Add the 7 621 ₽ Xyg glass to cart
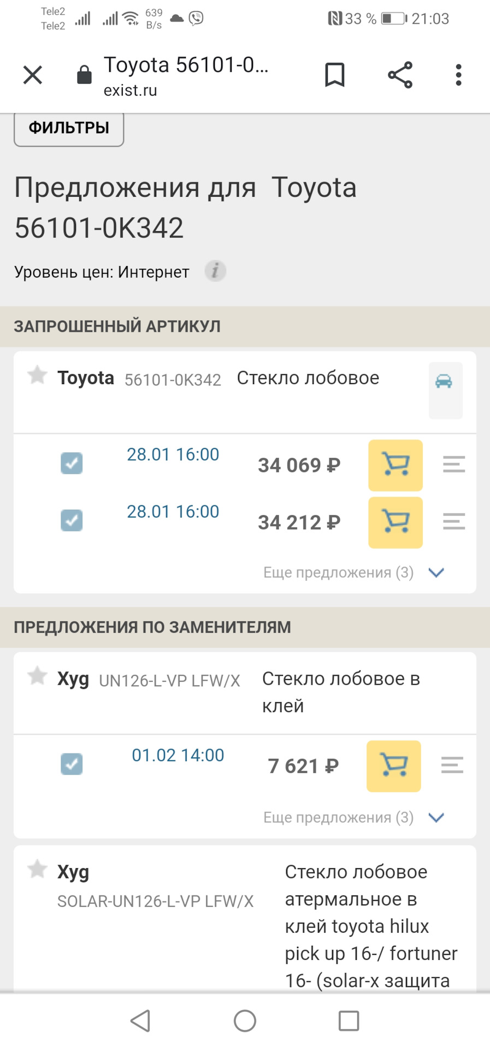The width and height of the screenshot is (490, 1049). pos(393,766)
